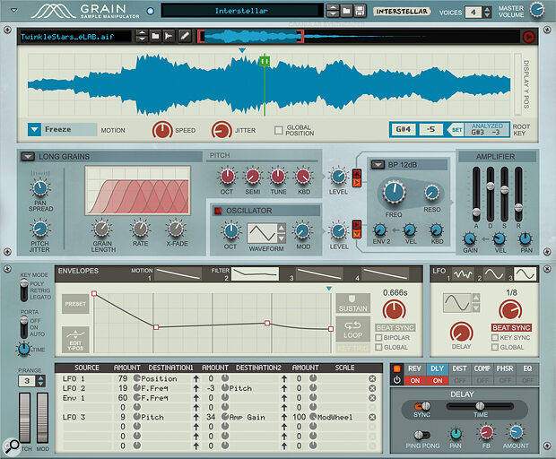This screenshot has width=556, height=459.
Task: Open the LONG GRAINS algorithm dropdown
Action: (x=28, y=156)
